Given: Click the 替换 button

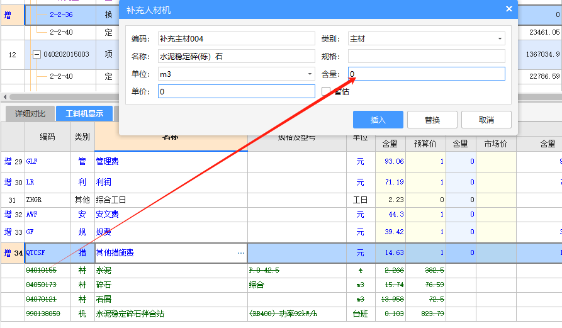Looking at the screenshot, I should [x=432, y=120].
